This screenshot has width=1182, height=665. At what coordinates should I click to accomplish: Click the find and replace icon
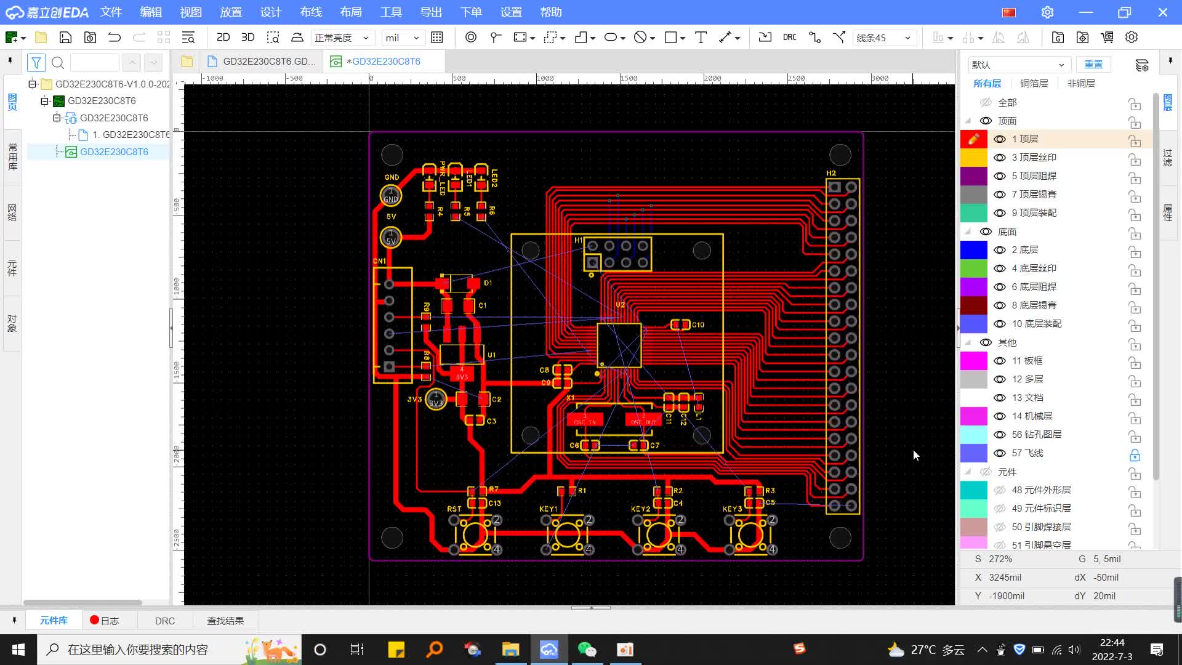(x=188, y=38)
